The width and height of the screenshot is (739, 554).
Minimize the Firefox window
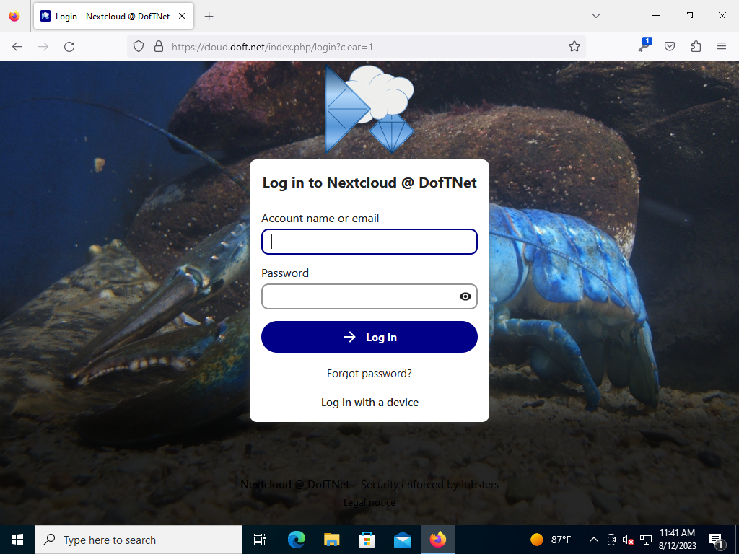[x=655, y=16]
